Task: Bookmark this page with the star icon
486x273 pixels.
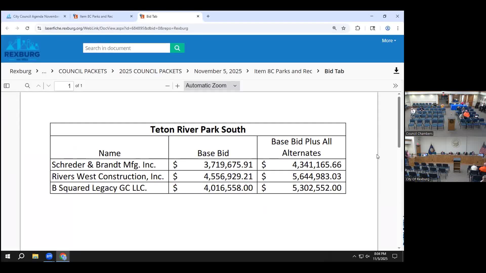Action: [x=343, y=28]
